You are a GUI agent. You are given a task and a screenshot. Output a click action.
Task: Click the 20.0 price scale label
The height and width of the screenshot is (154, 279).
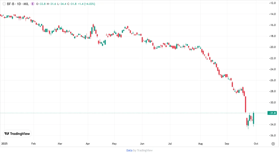pyautogui.click(x=272, y=47)
